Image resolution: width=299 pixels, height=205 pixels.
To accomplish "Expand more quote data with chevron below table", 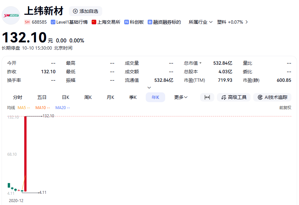I will pyautogui.click(x=149, y=88).
